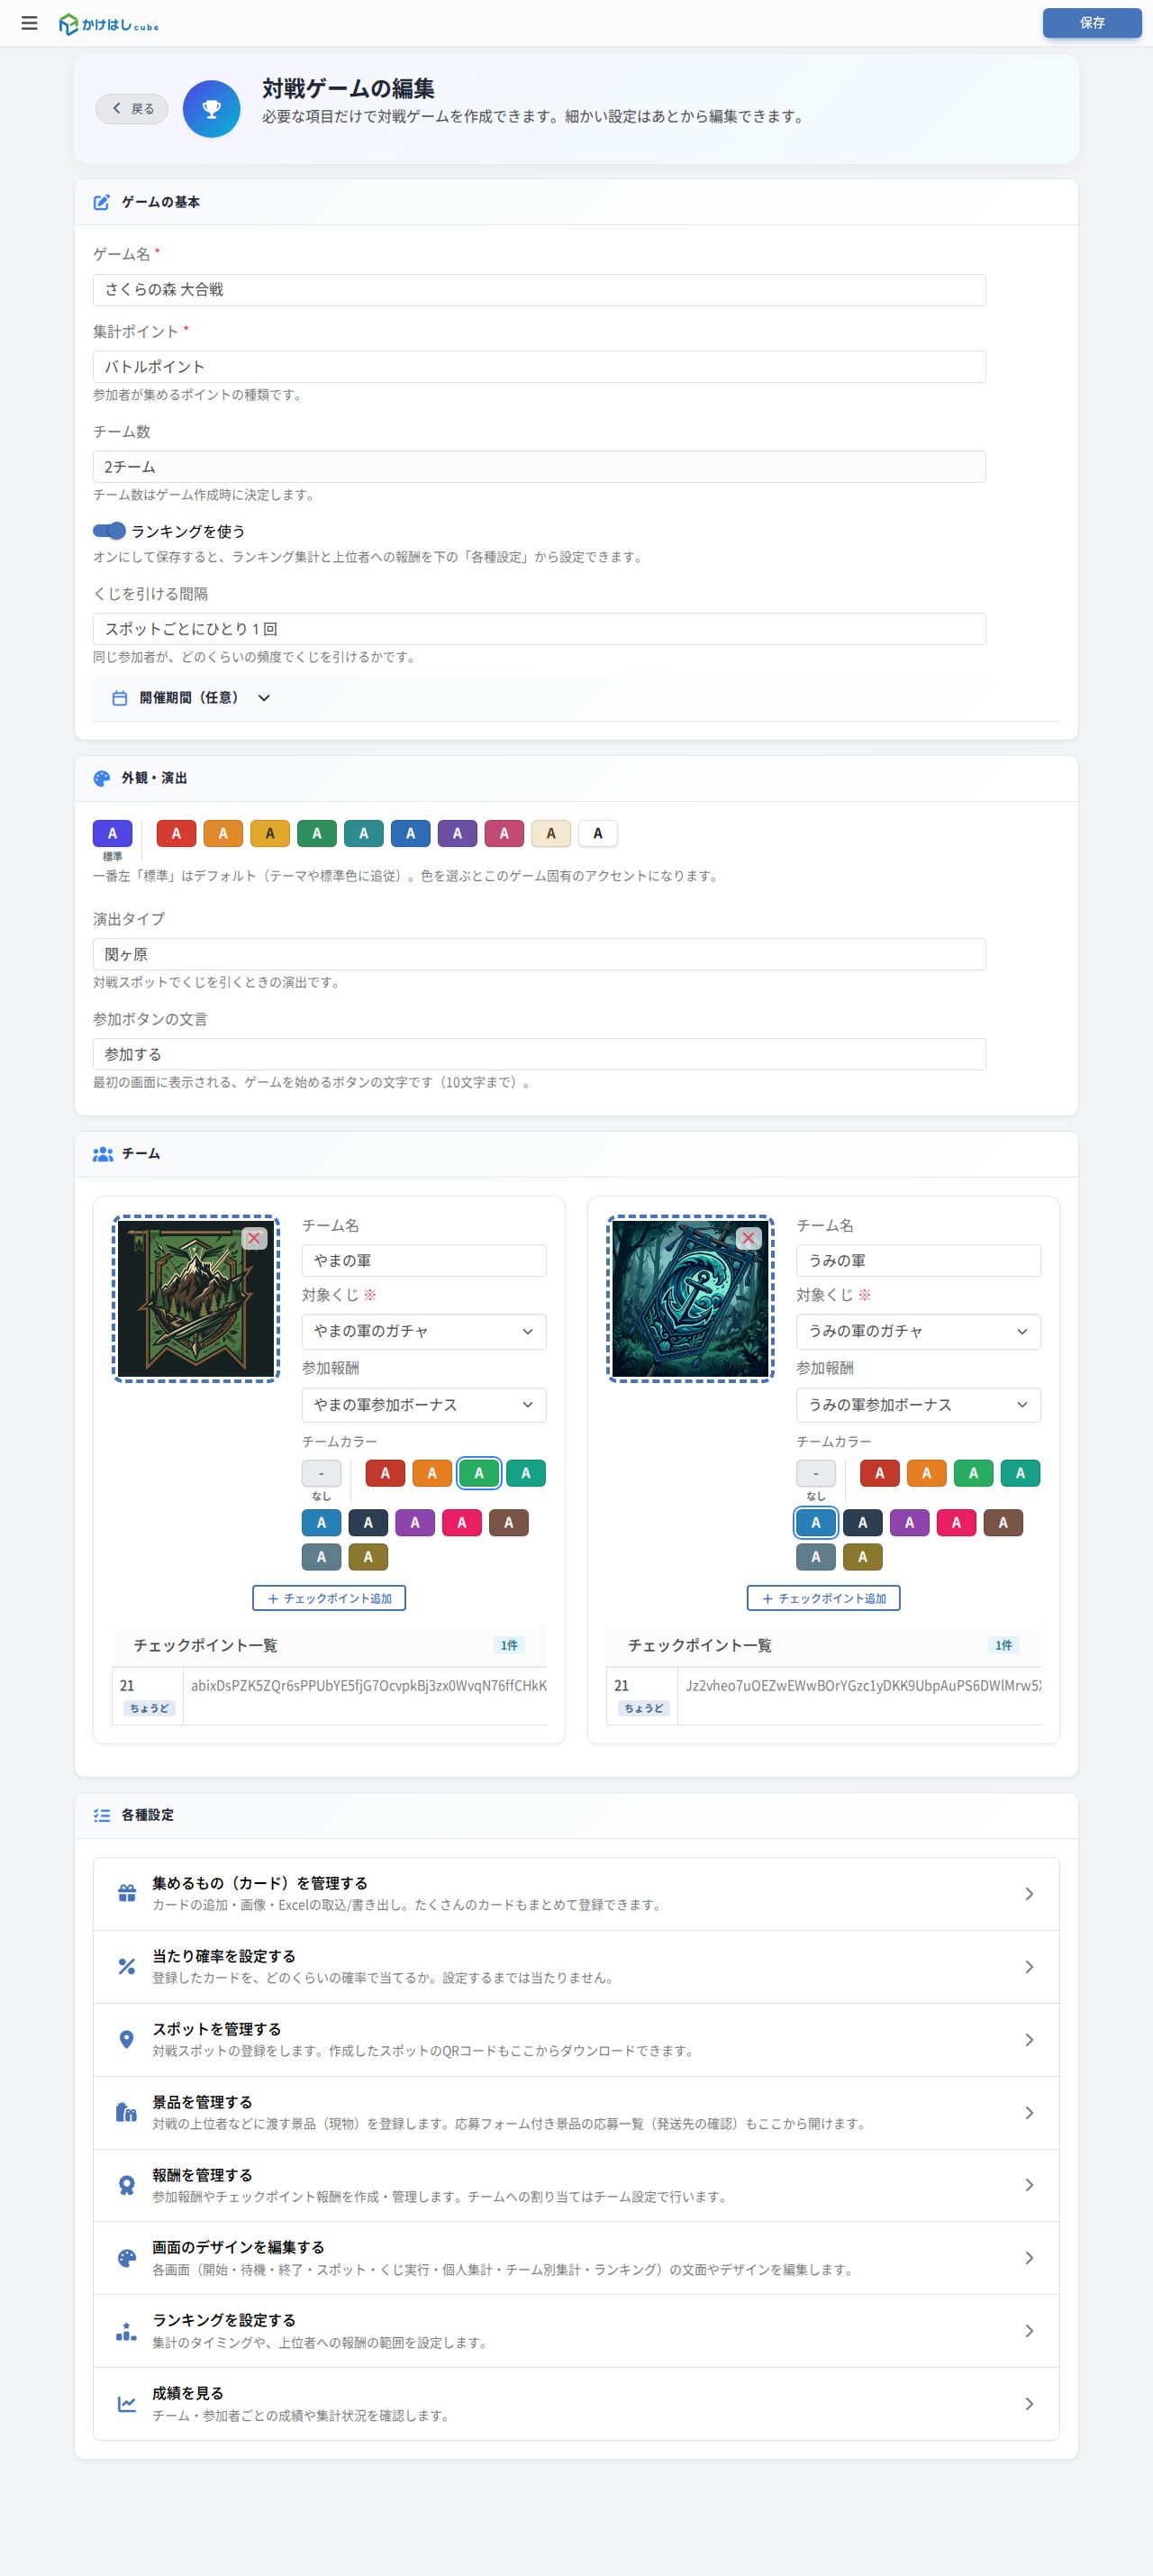Click chevron arrow on 当たり確率を設定する row
The image size is (1153, 2576).
1029,1966
